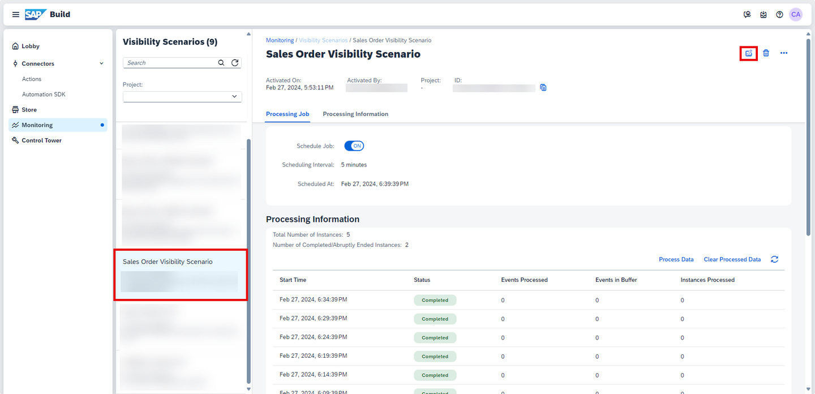815x394 pixels.
Task: Toggle the Schedule Job switch off
Action: click(354, 146)
